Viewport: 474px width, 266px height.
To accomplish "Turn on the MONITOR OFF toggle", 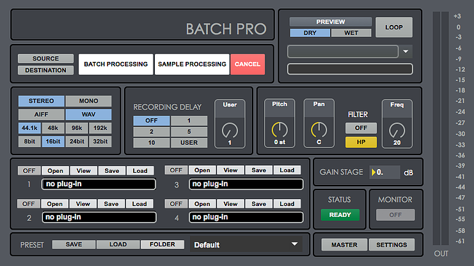I will pos(395,214).
